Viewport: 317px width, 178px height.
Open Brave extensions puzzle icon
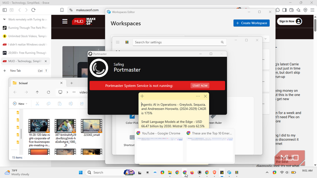click(277, 10)
